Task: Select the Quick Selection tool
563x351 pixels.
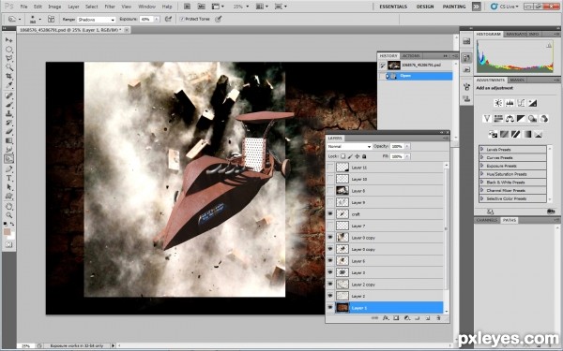Action: pos(9,67)
